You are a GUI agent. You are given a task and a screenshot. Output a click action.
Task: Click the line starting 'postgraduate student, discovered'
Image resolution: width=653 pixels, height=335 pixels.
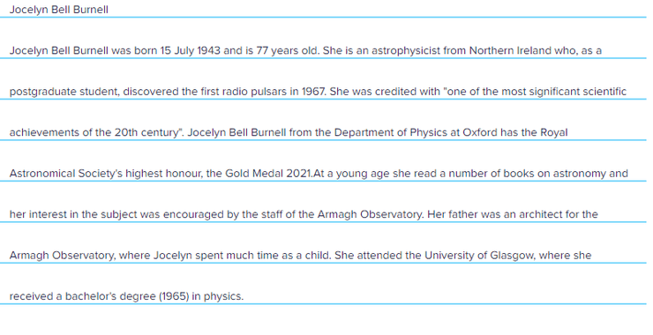318,92
